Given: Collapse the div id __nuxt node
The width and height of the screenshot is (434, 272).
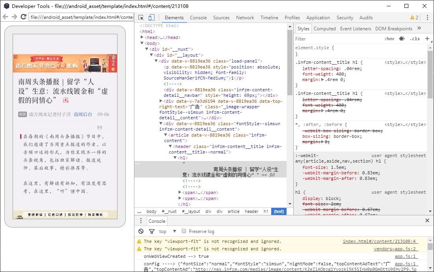Looking at the screenshot, I should coord(147,49).
